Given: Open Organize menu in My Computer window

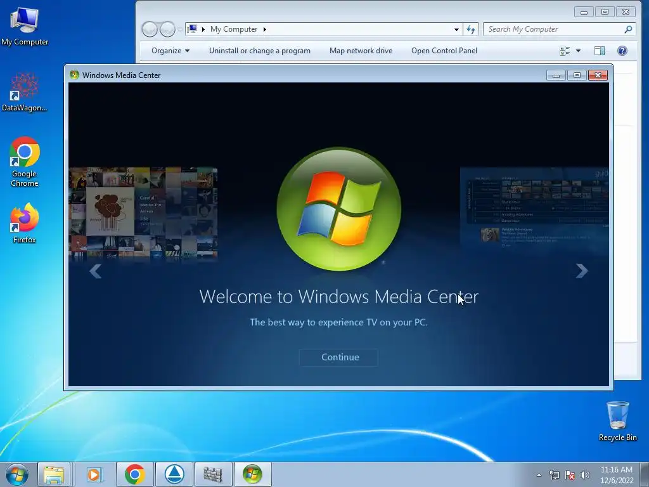Looking at the screenshot, I should [x=170, y=51].
